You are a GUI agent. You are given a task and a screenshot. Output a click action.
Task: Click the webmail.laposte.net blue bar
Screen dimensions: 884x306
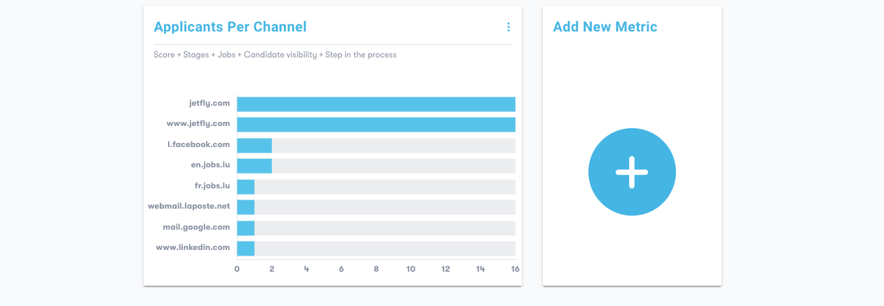[246, 207]
